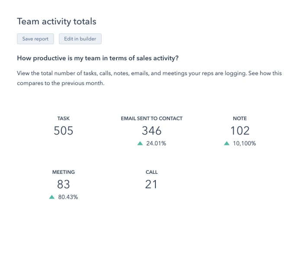Click the 80.43% change figure

[68, 197]
